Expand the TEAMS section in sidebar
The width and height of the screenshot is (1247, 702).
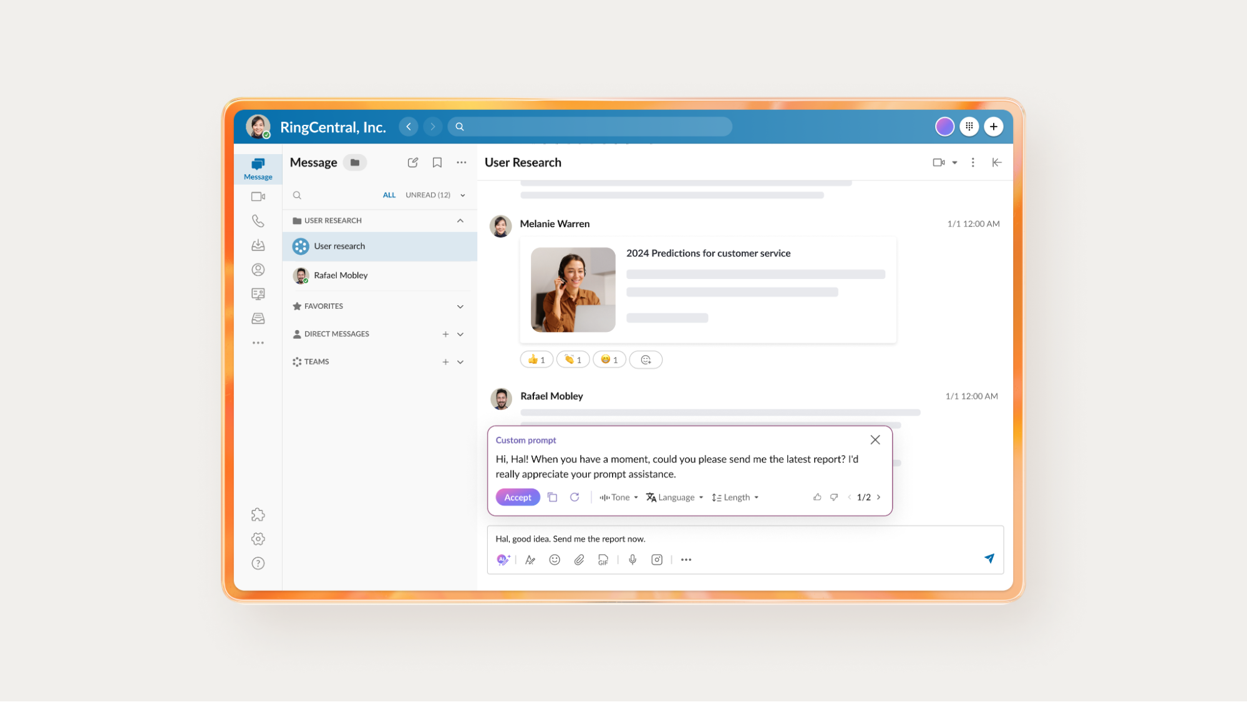click(x=461, y=361)
